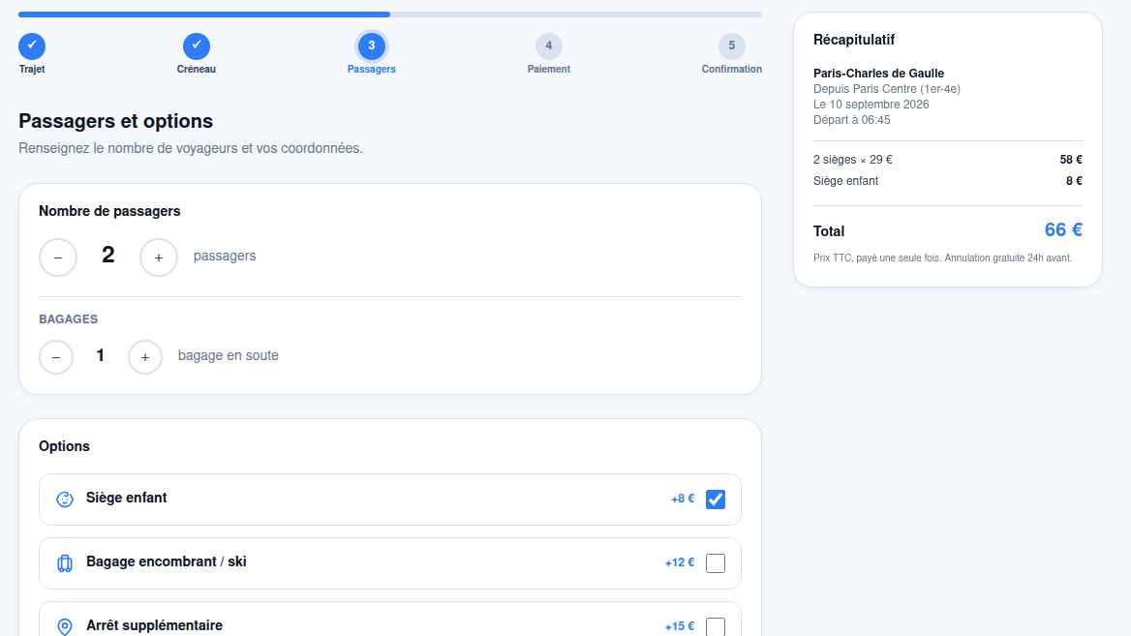The image size is (1131, 636).
Task: Click the Total 66 € amount
Action: 1063,230
